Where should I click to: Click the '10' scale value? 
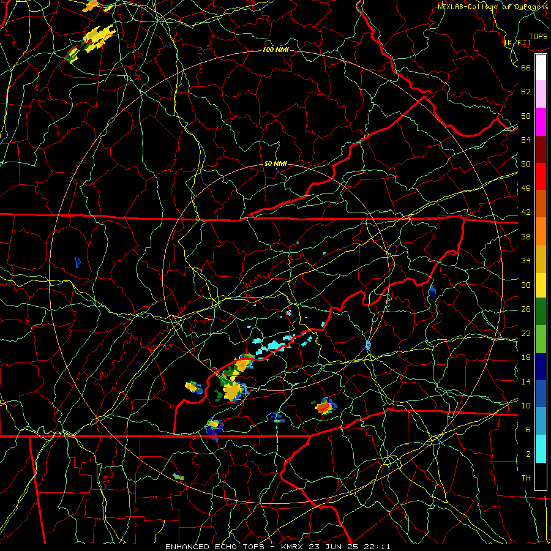pos(526,406)
